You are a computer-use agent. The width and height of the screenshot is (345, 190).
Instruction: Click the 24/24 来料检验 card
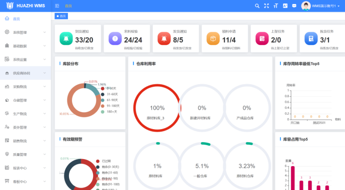coord(126,38)
